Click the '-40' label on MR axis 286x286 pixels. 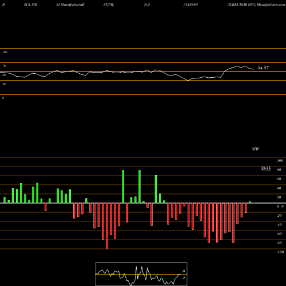pos(279,225)
